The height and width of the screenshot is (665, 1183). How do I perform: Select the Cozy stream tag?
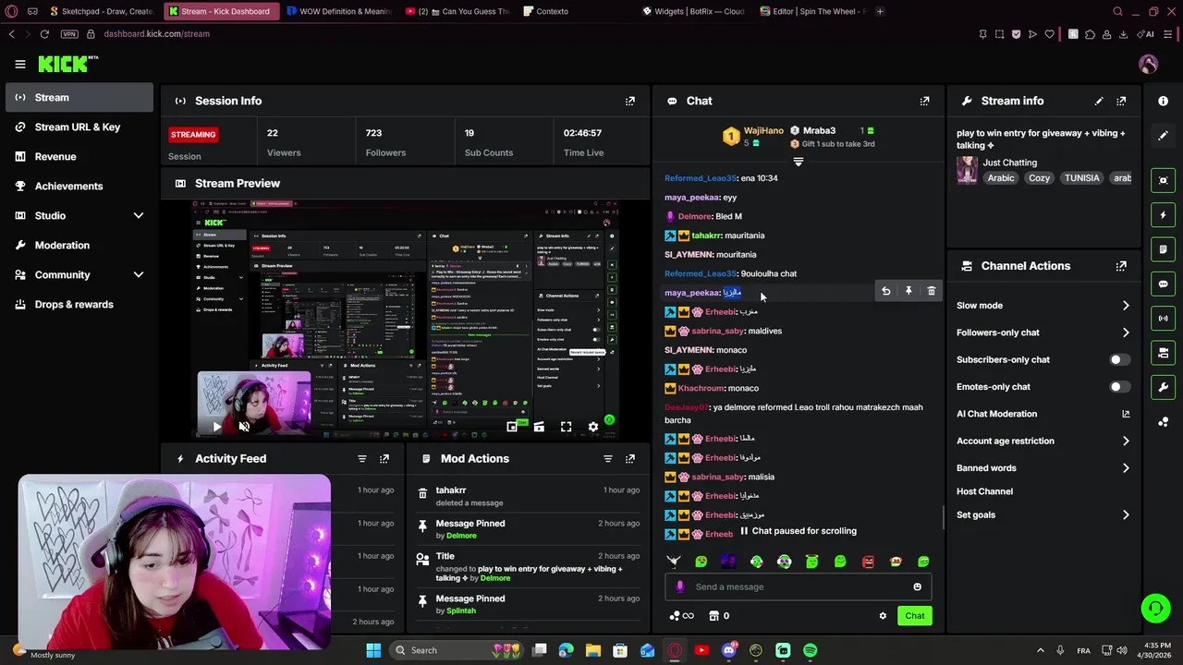(x=1040, y=178)
